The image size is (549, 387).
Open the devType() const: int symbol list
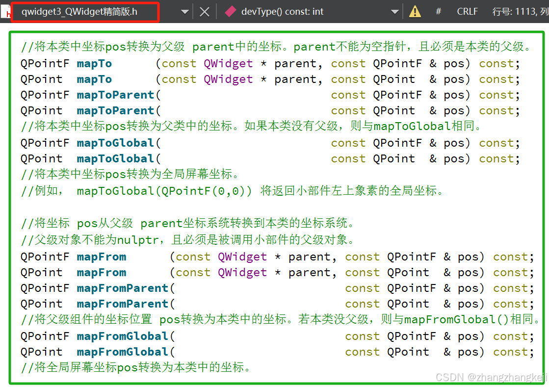pos(282,12)
